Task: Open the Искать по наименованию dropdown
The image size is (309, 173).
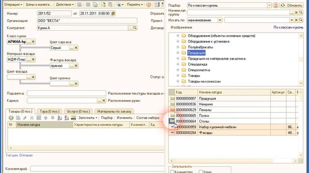Action: coord(220,20)
